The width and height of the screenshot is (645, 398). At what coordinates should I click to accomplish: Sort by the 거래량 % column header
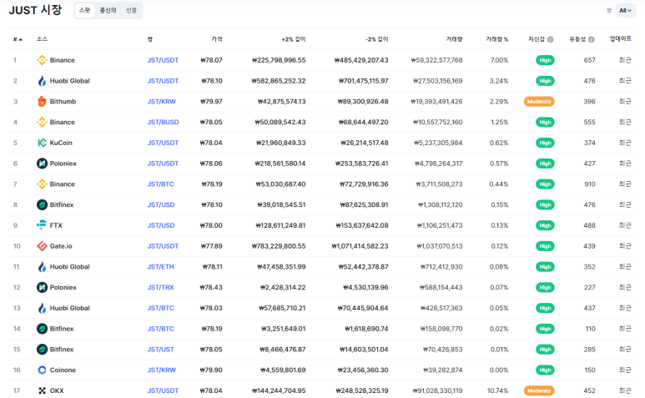click(497, 39)
